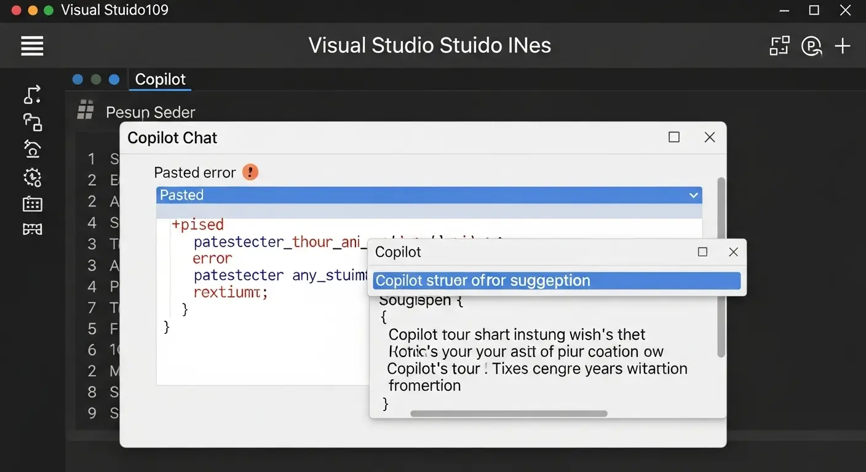Select the Copilot Chat title bar
This screenshot has width=866, height=472.
[172, 137]
